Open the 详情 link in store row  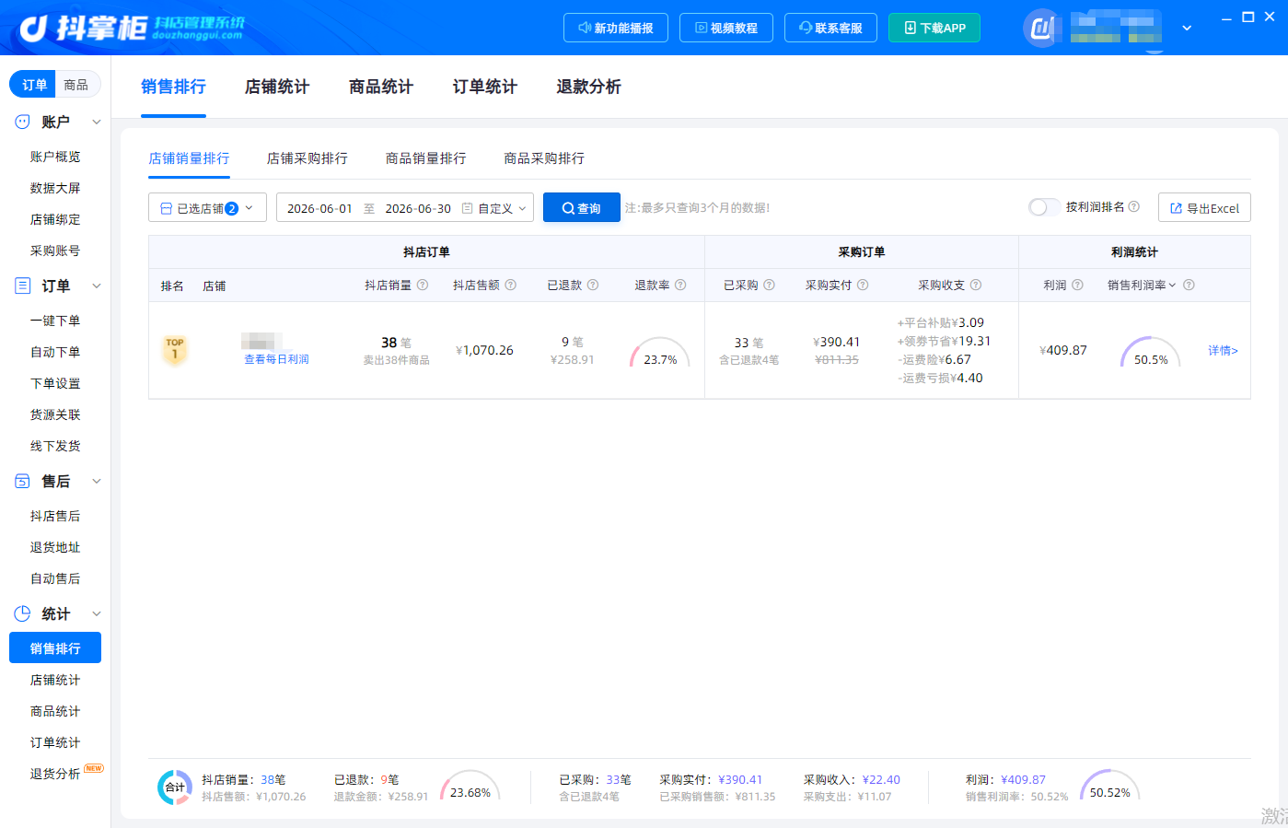[1223, 350]
